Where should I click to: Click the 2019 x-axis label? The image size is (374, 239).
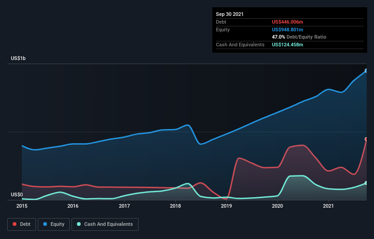[x=226, y=206]
